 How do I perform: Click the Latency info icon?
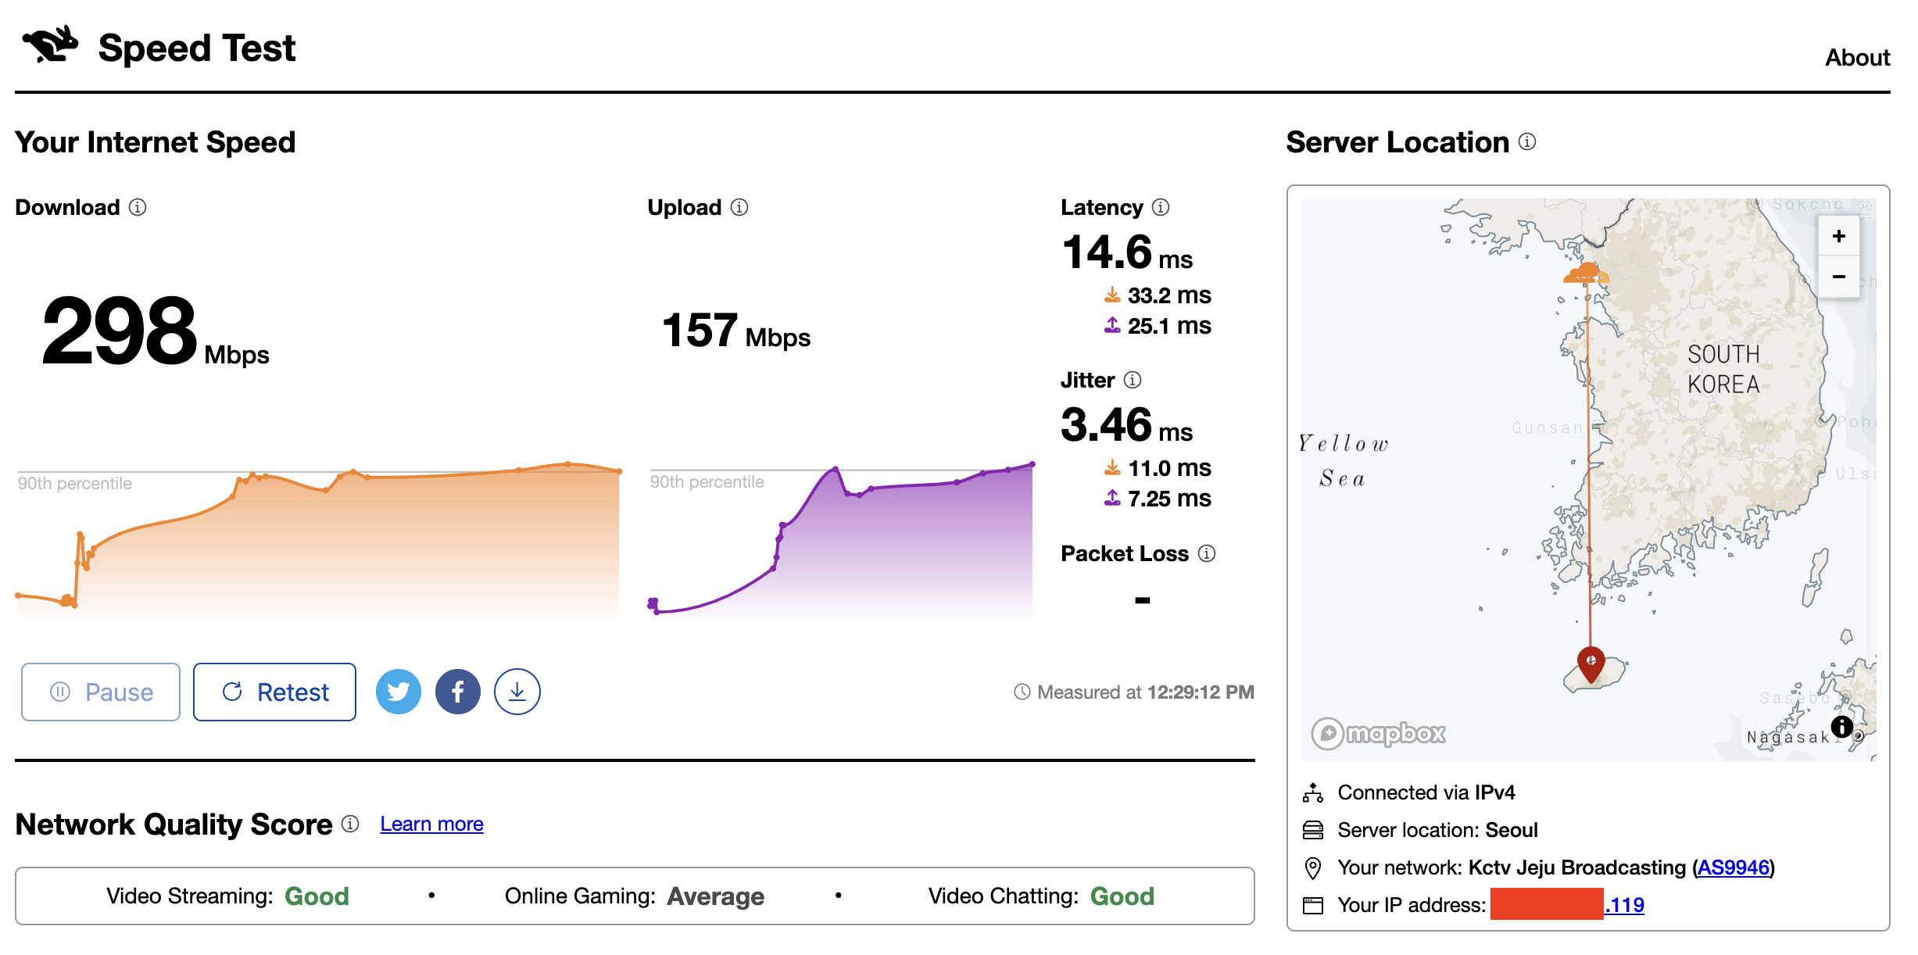1161,207
